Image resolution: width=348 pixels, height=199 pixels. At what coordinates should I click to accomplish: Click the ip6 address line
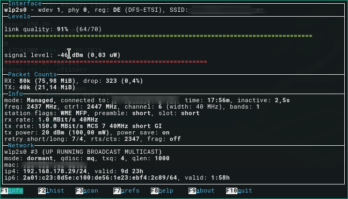(x=117, y=178)
